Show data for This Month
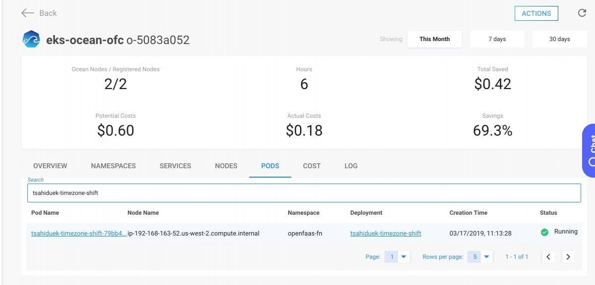This screenshot has height=285, width=595. point(434,39)
